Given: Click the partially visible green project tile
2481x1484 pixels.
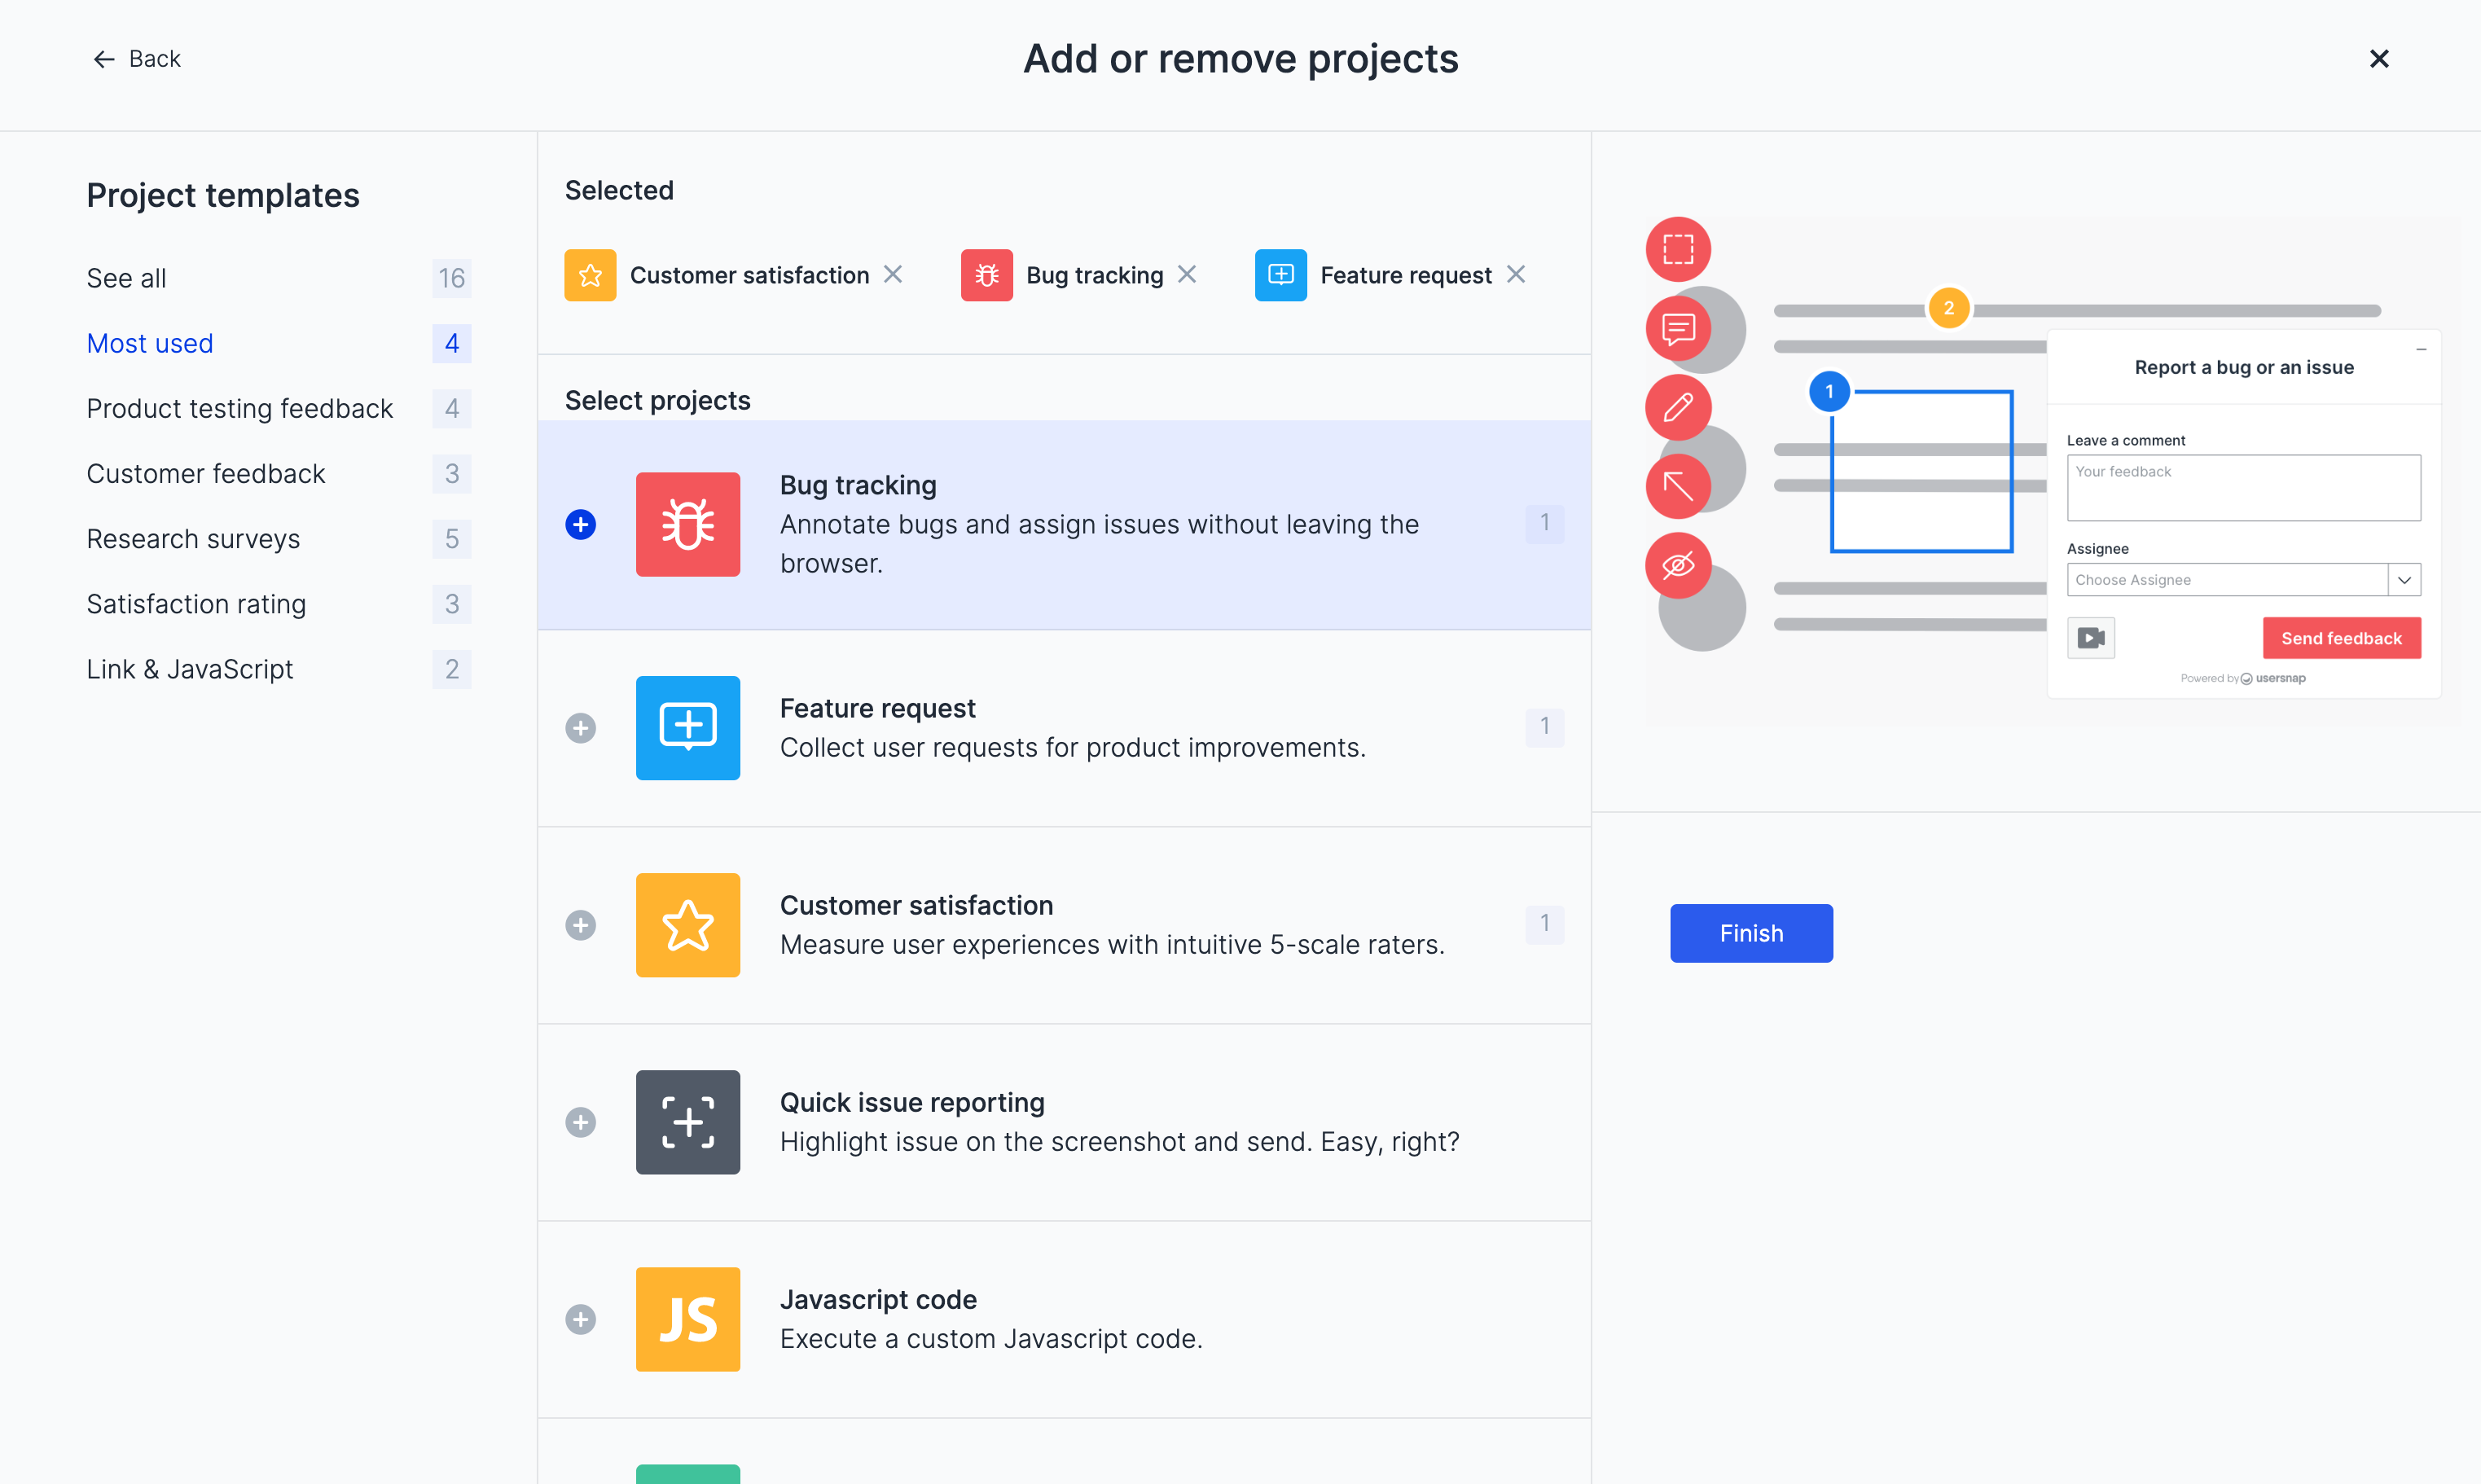Looking at the screenshot, I should tap(688, 1474).
